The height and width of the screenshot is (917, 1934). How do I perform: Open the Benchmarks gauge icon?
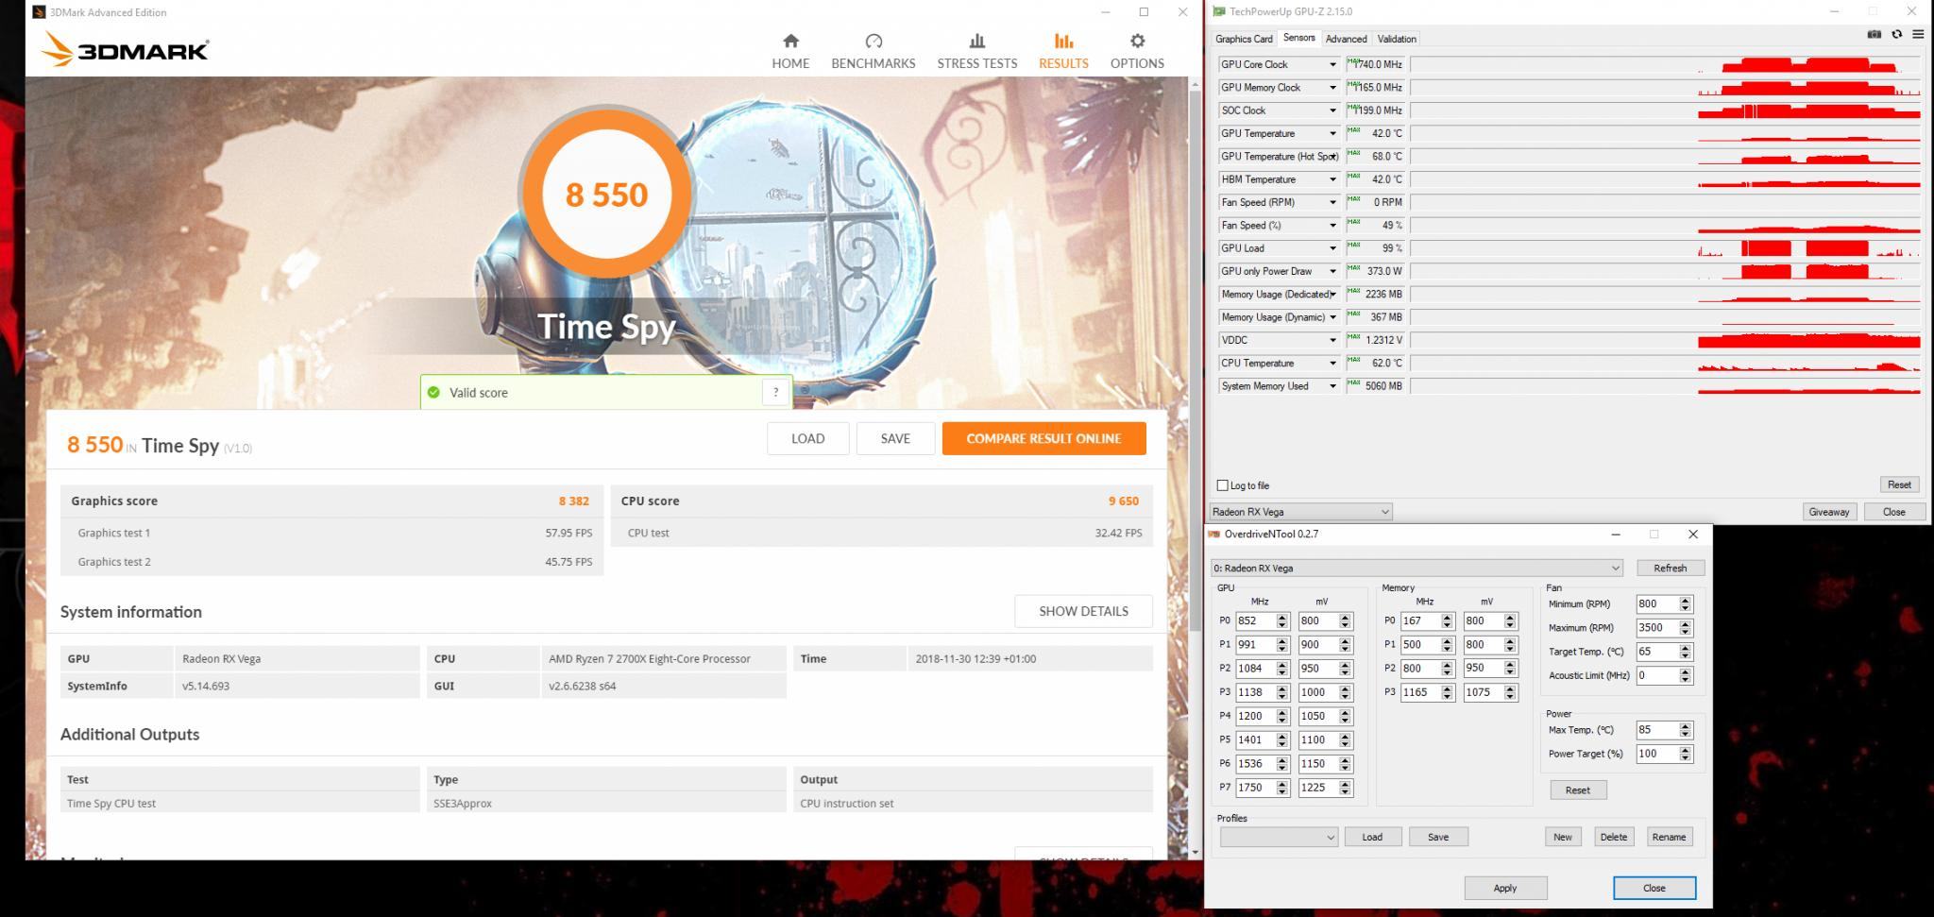click(874, 42)
